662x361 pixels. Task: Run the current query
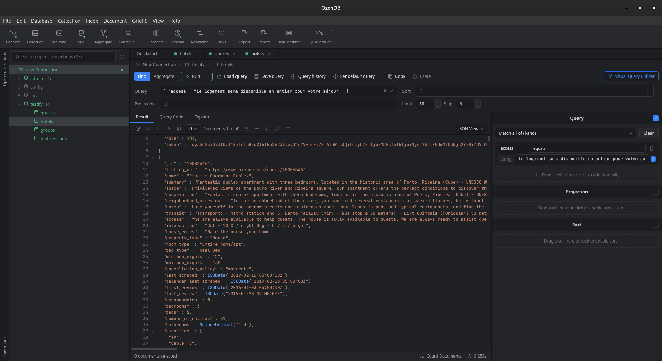pyautogui.click(x=197, y=76)
